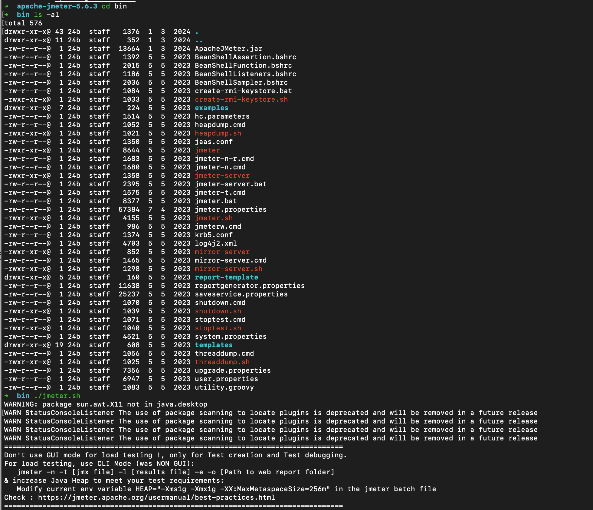The height and width of the screenshot is (510, 593).
Task: Click the jmeter-server executable entry
Action: (222, 175)
